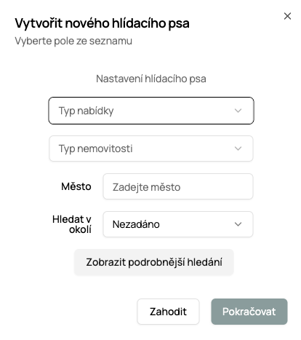Click the Hledat v okolí label

72,224
